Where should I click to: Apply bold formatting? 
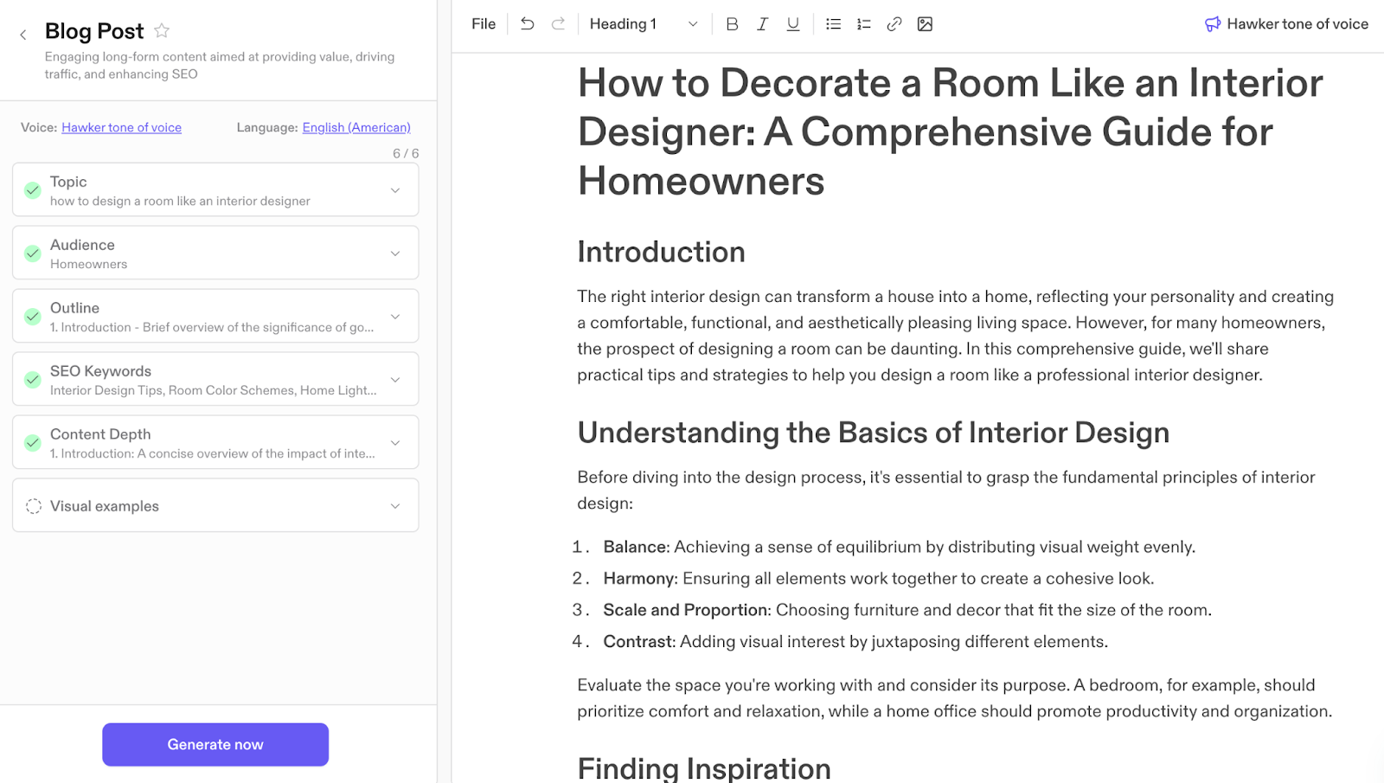(x=731, y=23)
